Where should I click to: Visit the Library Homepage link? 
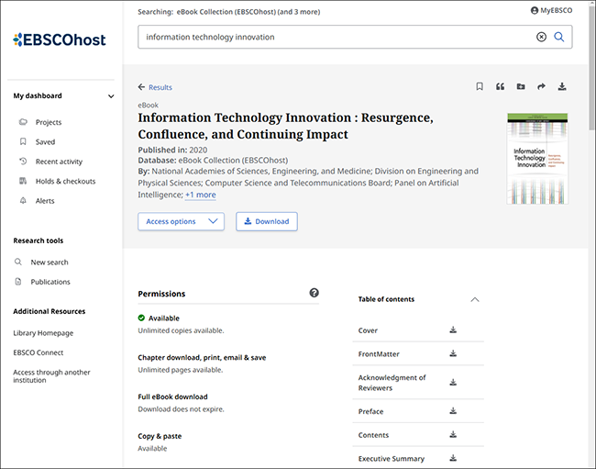point(43,333)
